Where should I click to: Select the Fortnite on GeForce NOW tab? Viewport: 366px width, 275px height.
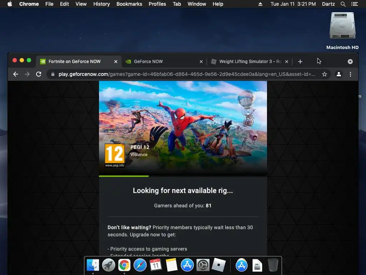pos(79,62)
